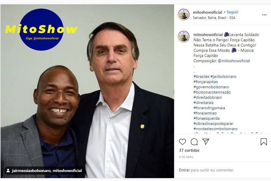Like the post with the heart icon
The image size is (271, 181).
coord(182,142)
